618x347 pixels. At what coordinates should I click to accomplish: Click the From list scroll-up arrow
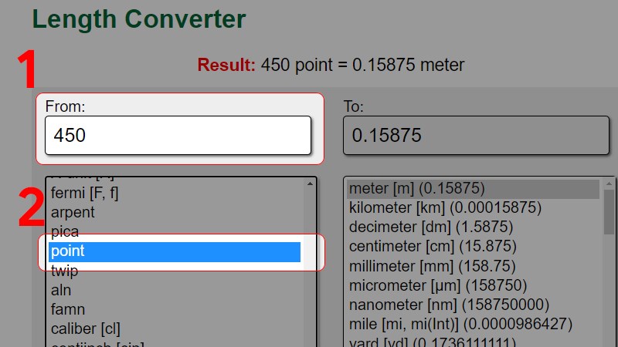click(311, 184)
